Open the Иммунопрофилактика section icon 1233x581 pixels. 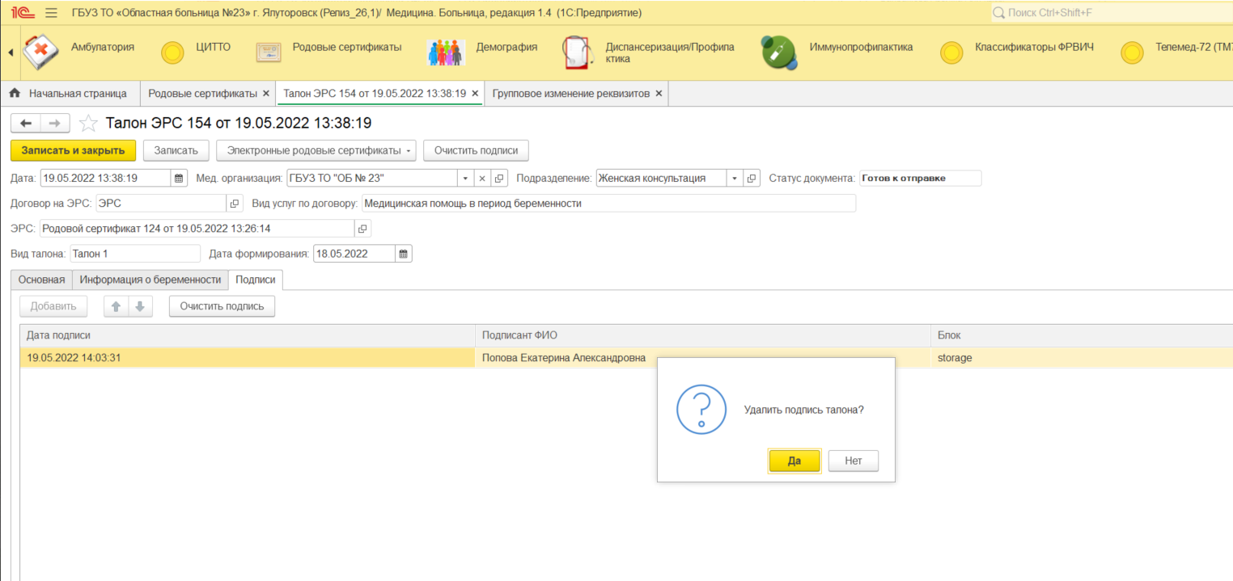778,53
